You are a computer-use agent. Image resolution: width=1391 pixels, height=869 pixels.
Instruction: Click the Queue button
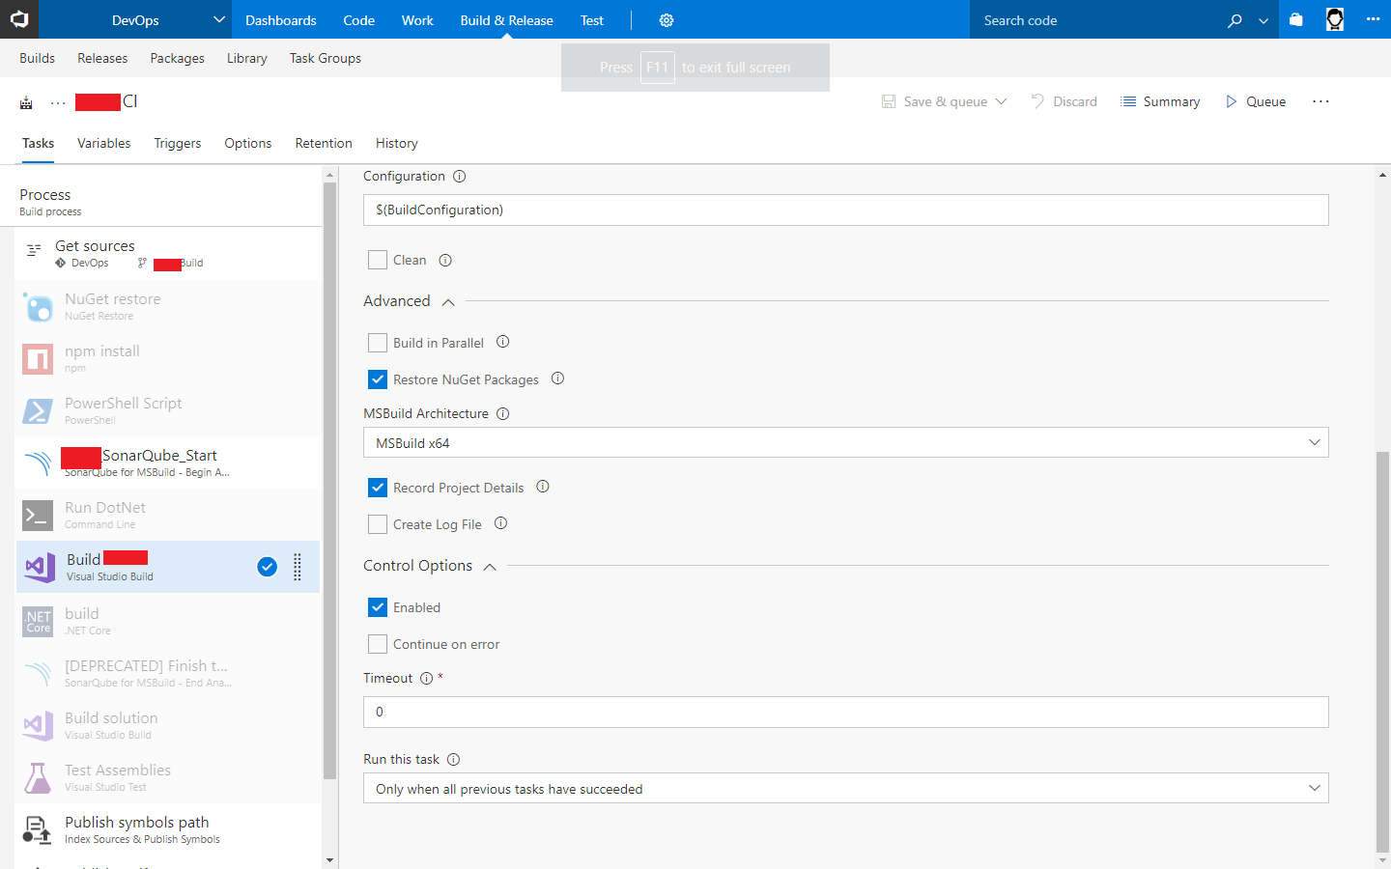tap(1256, 101)
